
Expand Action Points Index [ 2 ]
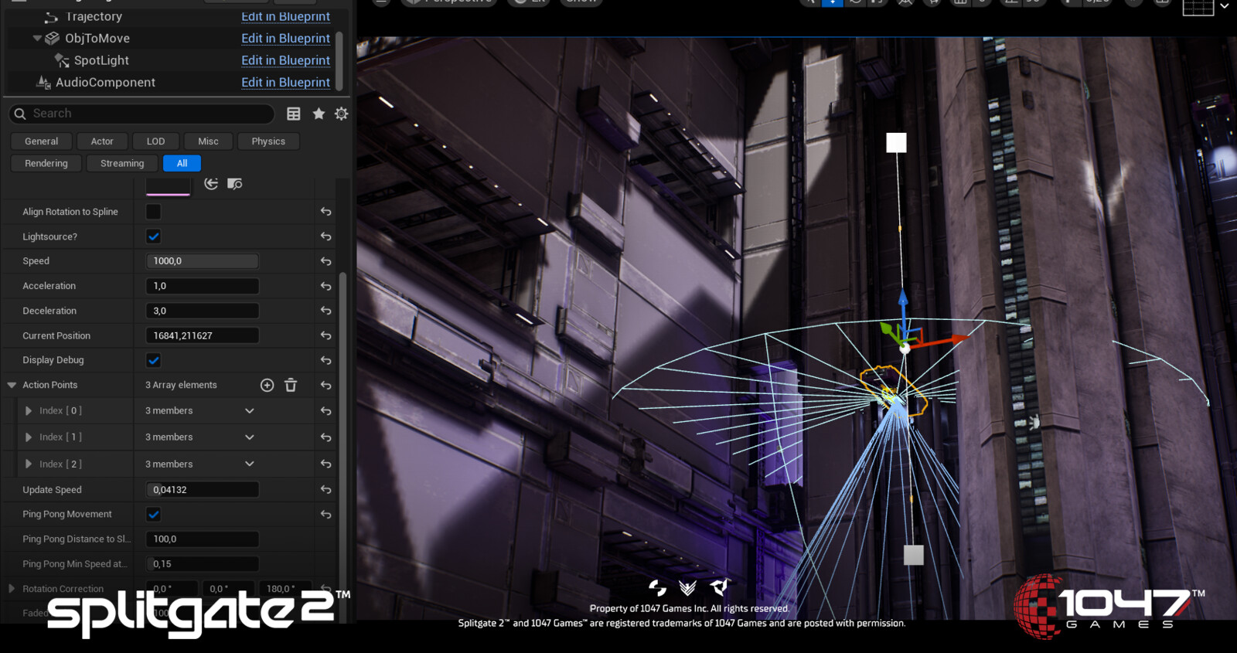(x=29, y=464)
